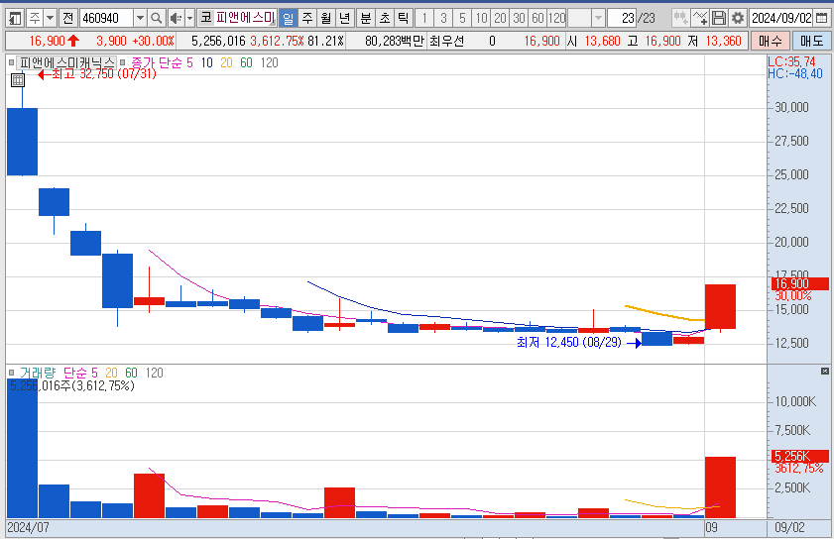Toggle the 거래량 volume legend marker

11,374
